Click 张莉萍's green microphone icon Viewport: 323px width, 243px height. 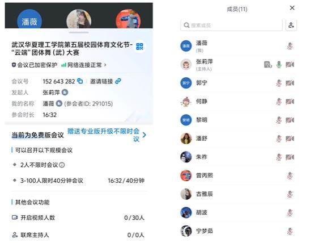coord(279,65)
